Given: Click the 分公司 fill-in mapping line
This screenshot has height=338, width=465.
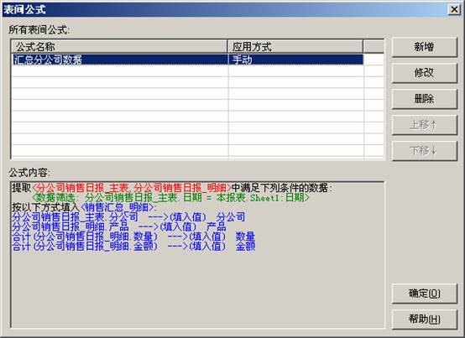Looking at the screenshot, I should tap(128, 217).
